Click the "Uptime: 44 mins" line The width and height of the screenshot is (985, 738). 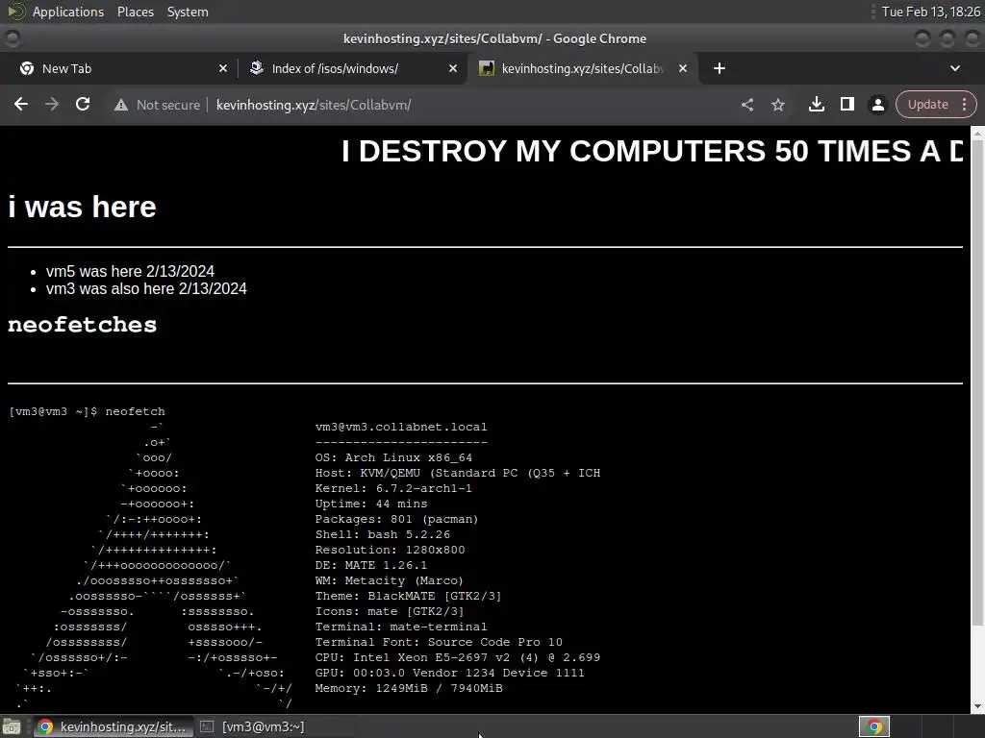pyautogui.click(x=370, y=504)
